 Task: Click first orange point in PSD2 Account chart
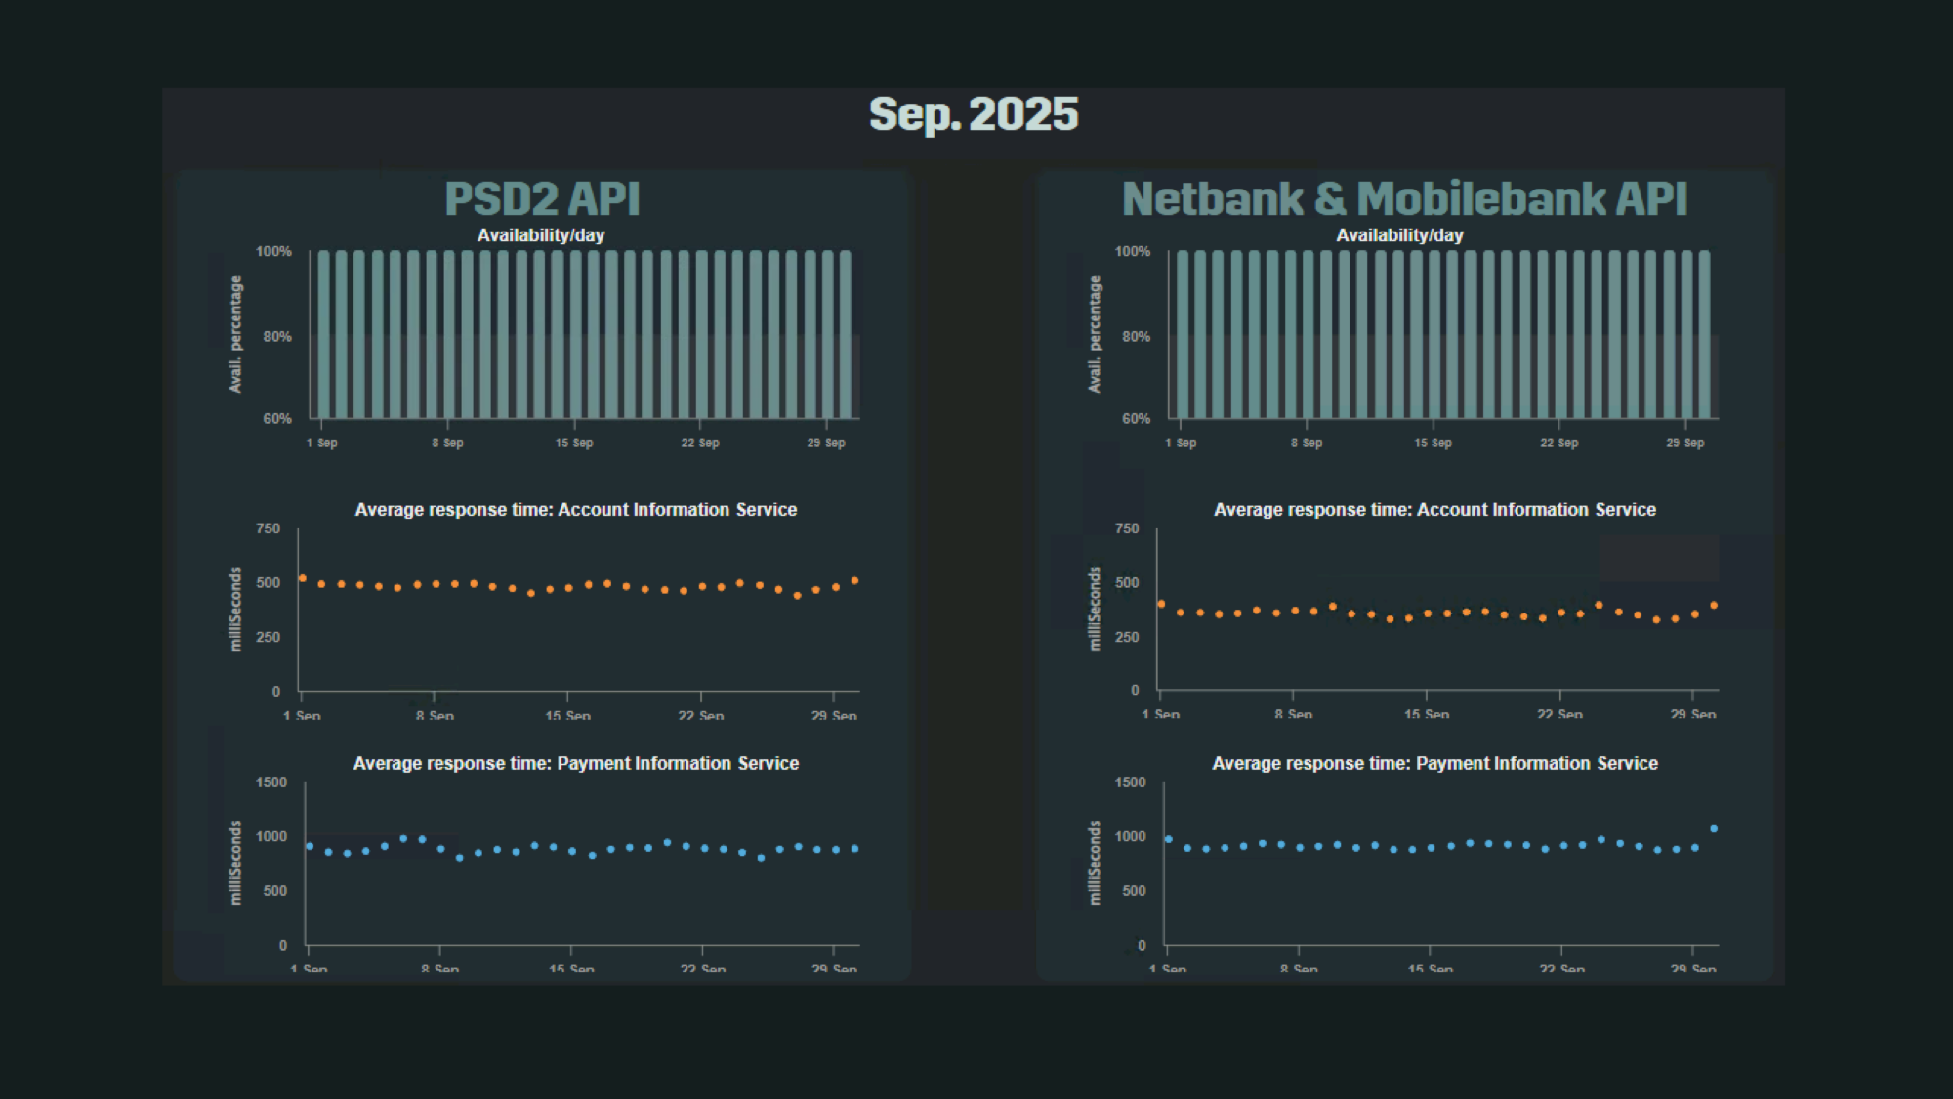[x=303, y=579]
